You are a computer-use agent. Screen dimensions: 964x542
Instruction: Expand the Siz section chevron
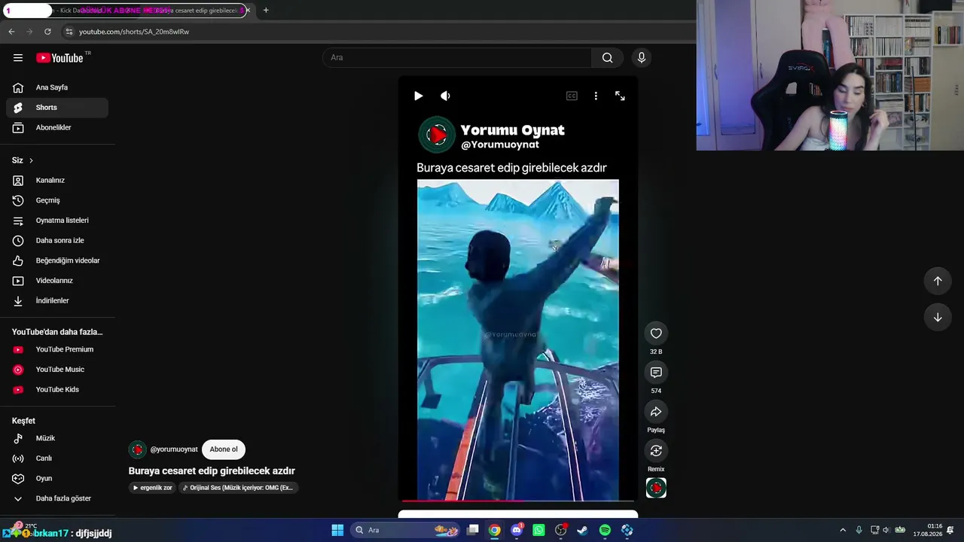[x=31, y=160]
